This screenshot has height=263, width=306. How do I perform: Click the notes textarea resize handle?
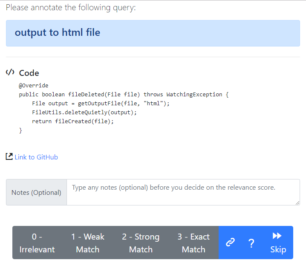(x=297, y=203)
